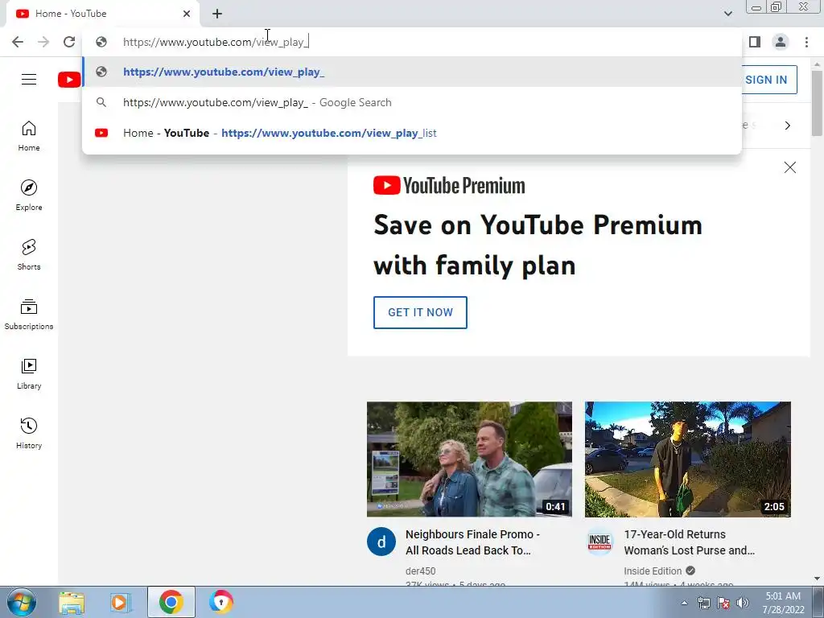Click Inside Edition channel avatar
Image resolution: width=824 pixels, height=618 pixels.
(599, 542)
